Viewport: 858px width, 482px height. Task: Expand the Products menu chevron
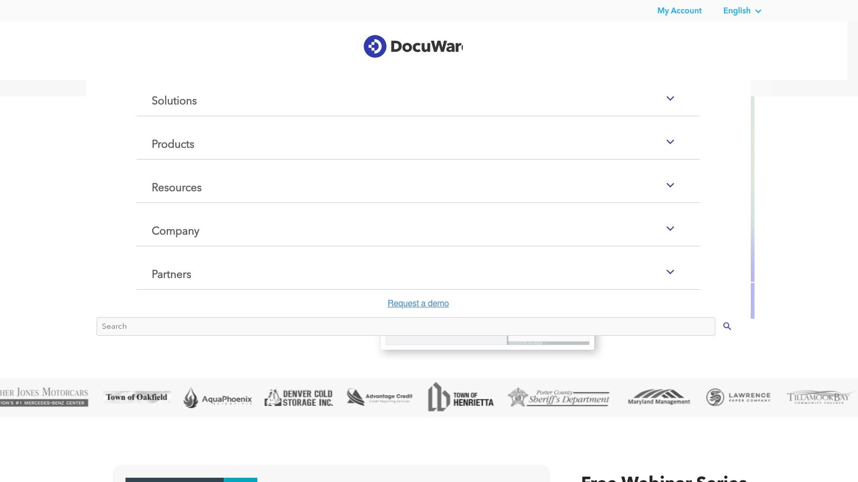click(x=670, y=142)
